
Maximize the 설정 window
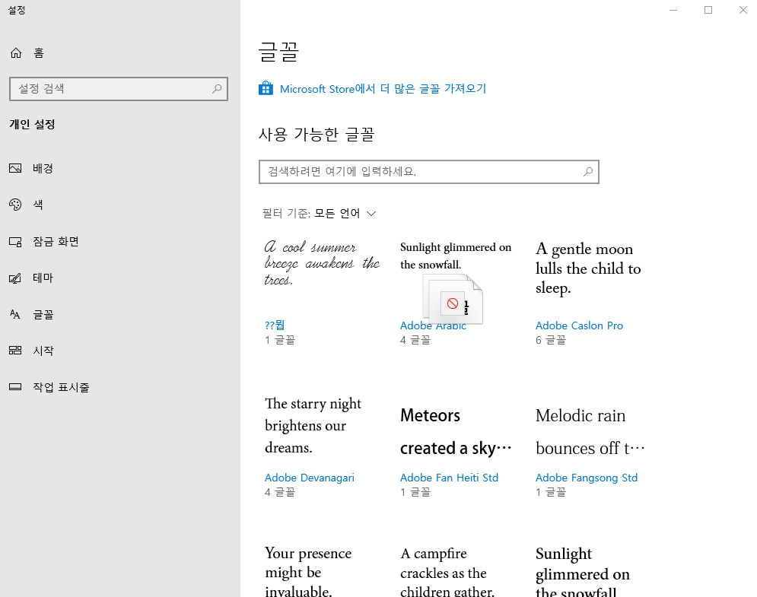(x=708, y=10)
